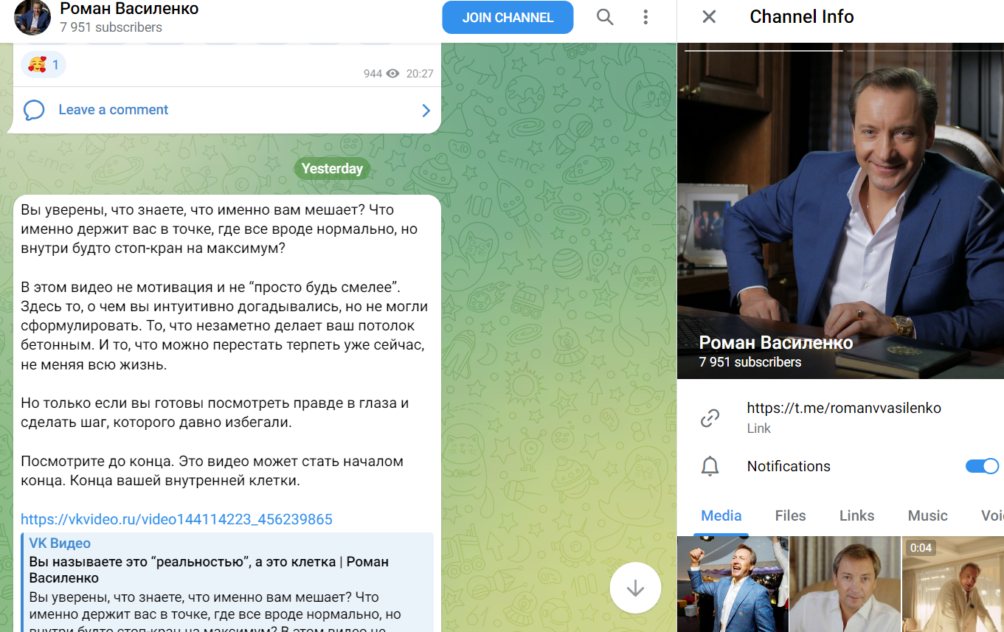Open search in the channel header

[x=605, y=17]
